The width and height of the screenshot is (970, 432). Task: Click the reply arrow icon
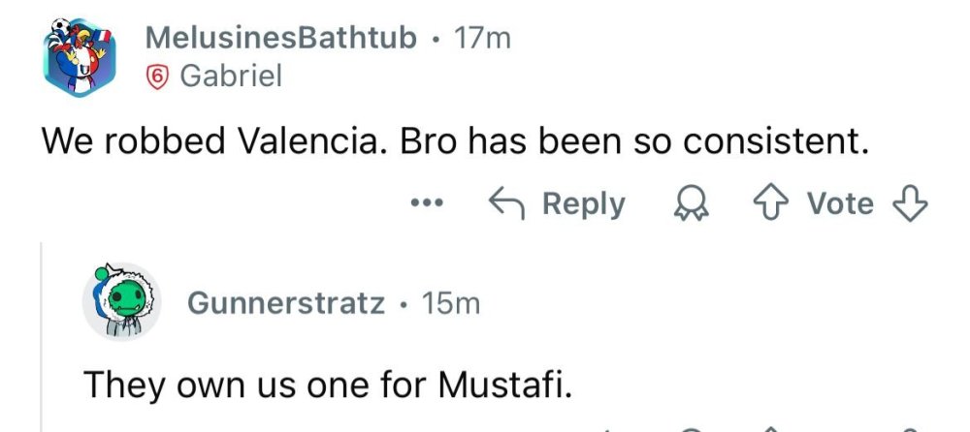[505, 203]
